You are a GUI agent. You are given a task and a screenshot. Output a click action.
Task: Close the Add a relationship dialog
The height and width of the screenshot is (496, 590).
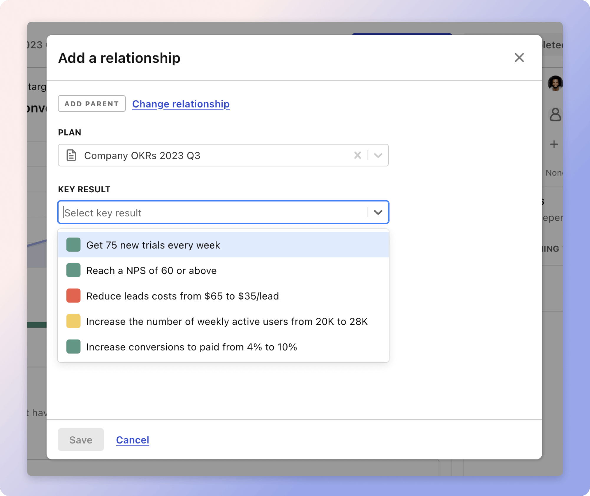point(519,57)
